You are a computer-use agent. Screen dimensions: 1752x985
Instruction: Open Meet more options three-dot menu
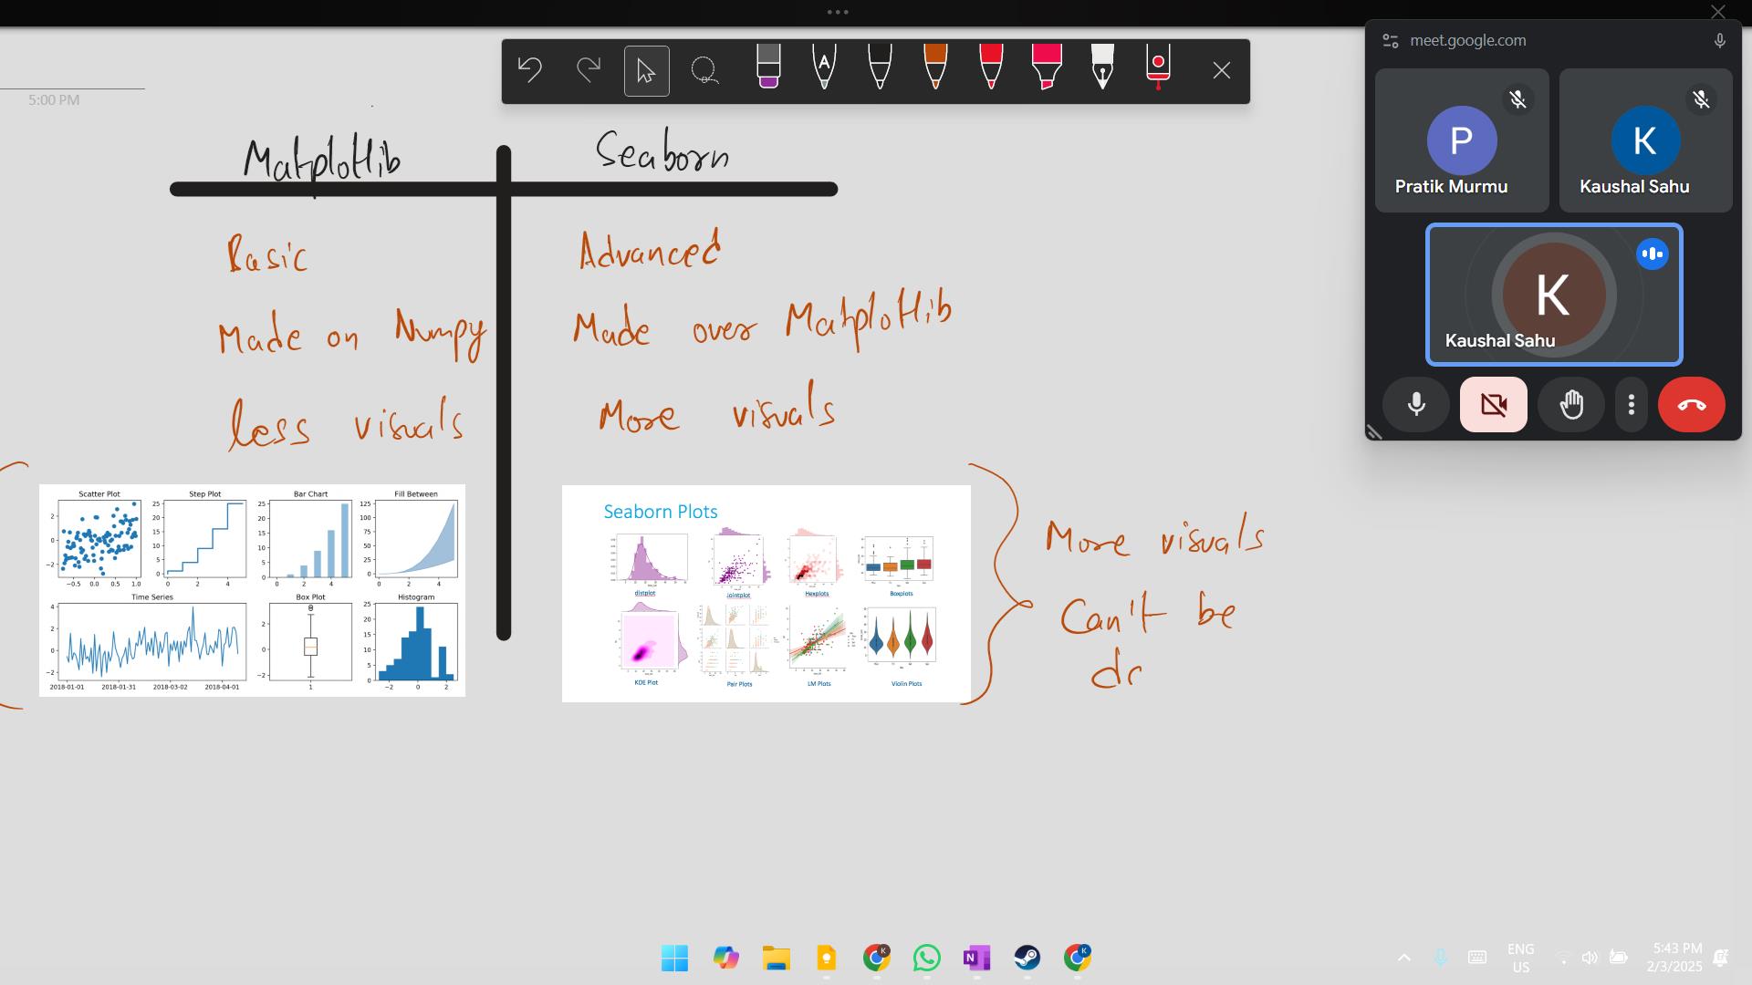click(x=1632, y=404)
